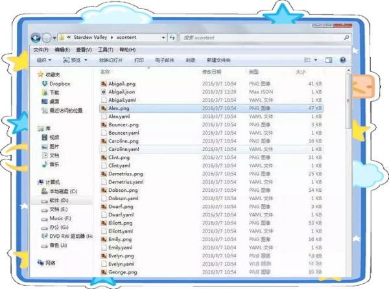Open the 查看(V) menu
This screenshot has height=289, width=389.
(84, 50)
